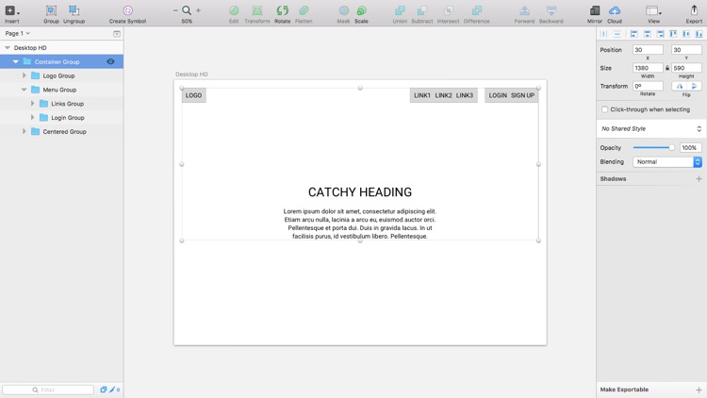Open the Insert tool menu
The image size is (707, 398).
pos(11,10)
